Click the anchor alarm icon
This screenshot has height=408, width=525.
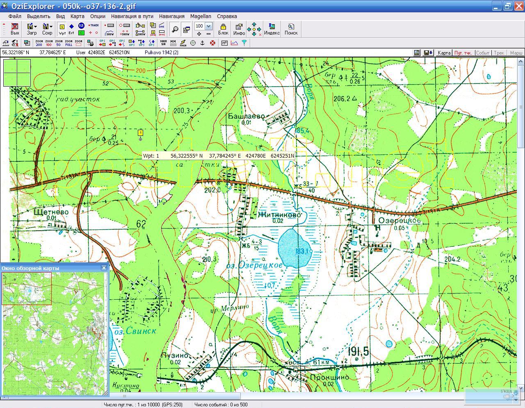(x=202, y=43)
